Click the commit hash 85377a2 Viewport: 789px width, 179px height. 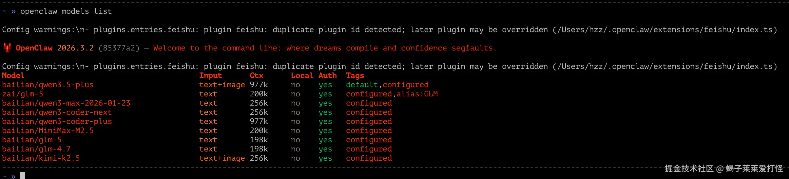coord(119,48)
